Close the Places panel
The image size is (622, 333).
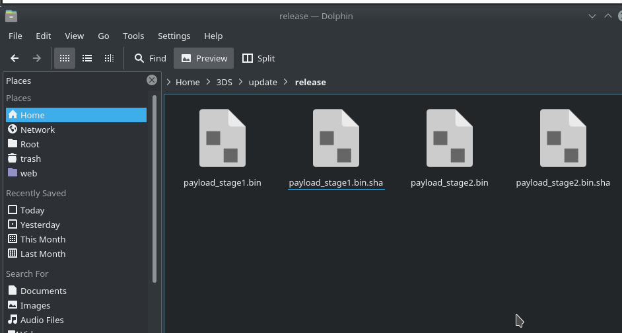pos(151,80)
